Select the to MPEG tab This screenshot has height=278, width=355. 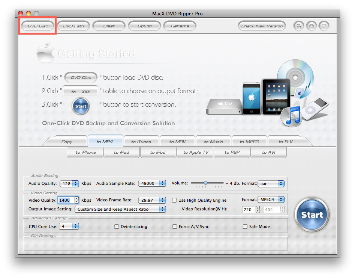[249, 142]
